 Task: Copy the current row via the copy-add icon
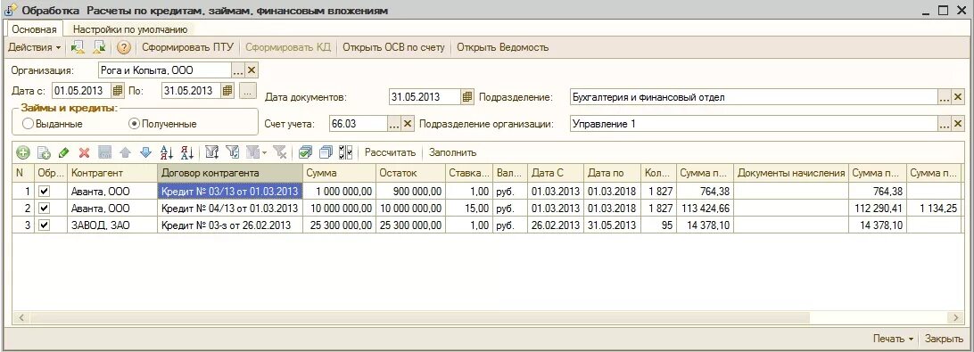click(44, 152)
